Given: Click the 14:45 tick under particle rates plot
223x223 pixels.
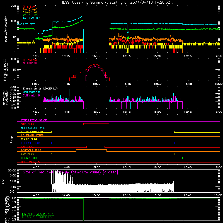Looking at the screenshot, I should click(x=66, y=84).
